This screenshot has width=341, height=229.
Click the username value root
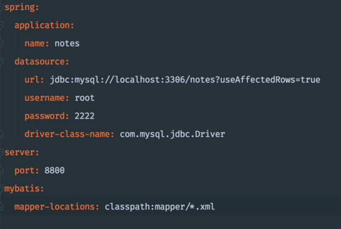coord(84,98)
